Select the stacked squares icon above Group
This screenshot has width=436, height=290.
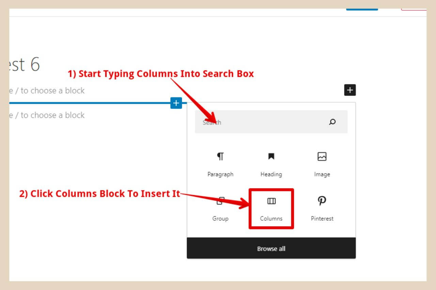pyautogui.click(x=220, y=201)
